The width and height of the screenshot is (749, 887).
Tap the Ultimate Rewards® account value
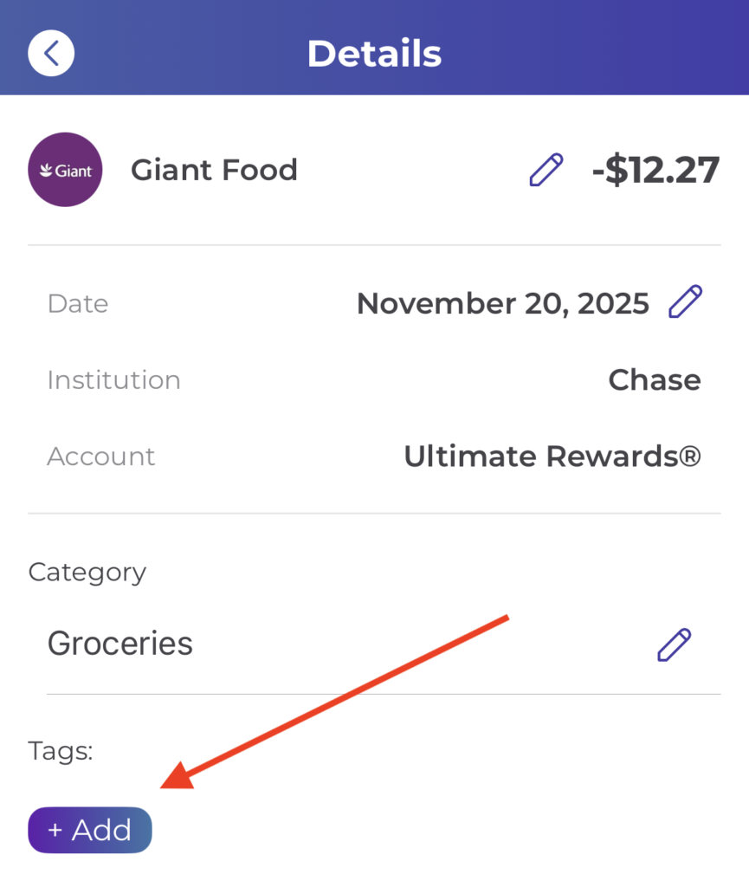coord(552,456)
